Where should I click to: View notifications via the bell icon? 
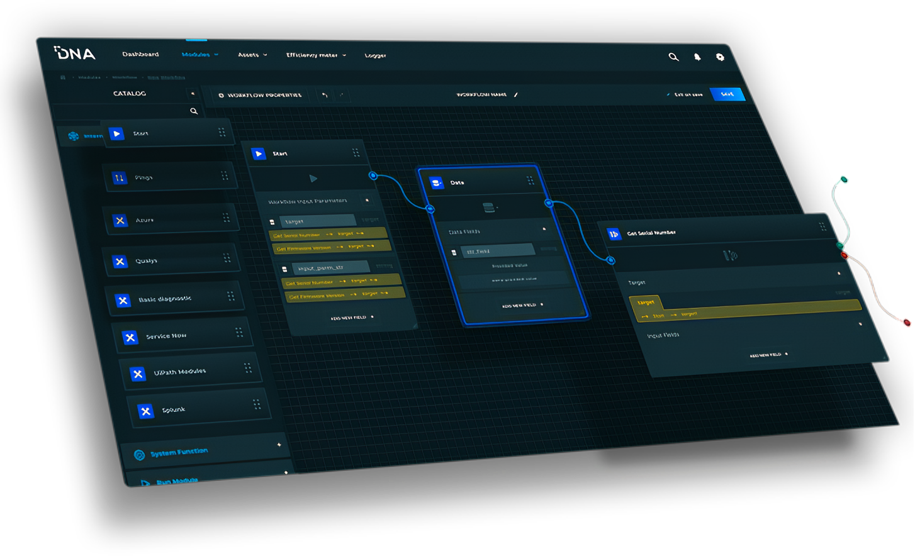[x=697, y=57]
